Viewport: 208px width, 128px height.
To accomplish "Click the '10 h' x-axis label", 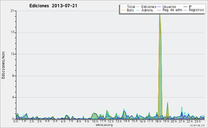I will click(x=95, y=121).
